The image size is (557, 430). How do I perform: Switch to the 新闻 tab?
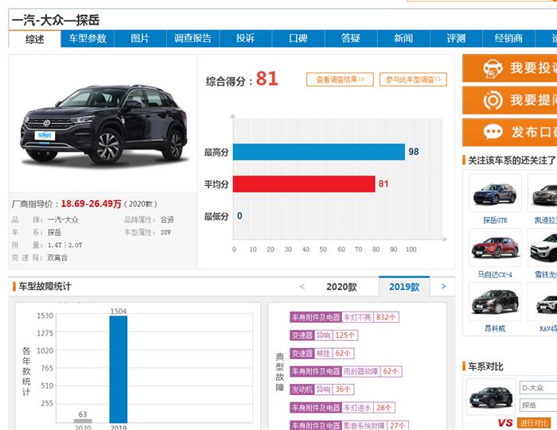403,39
